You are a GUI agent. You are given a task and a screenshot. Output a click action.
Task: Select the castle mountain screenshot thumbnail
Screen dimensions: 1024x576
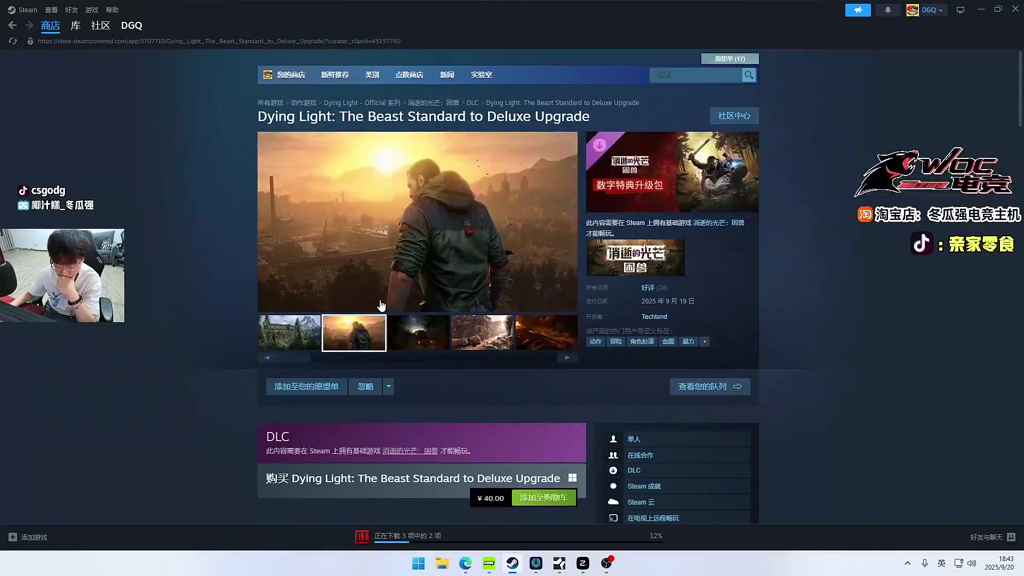click(290, 332)
